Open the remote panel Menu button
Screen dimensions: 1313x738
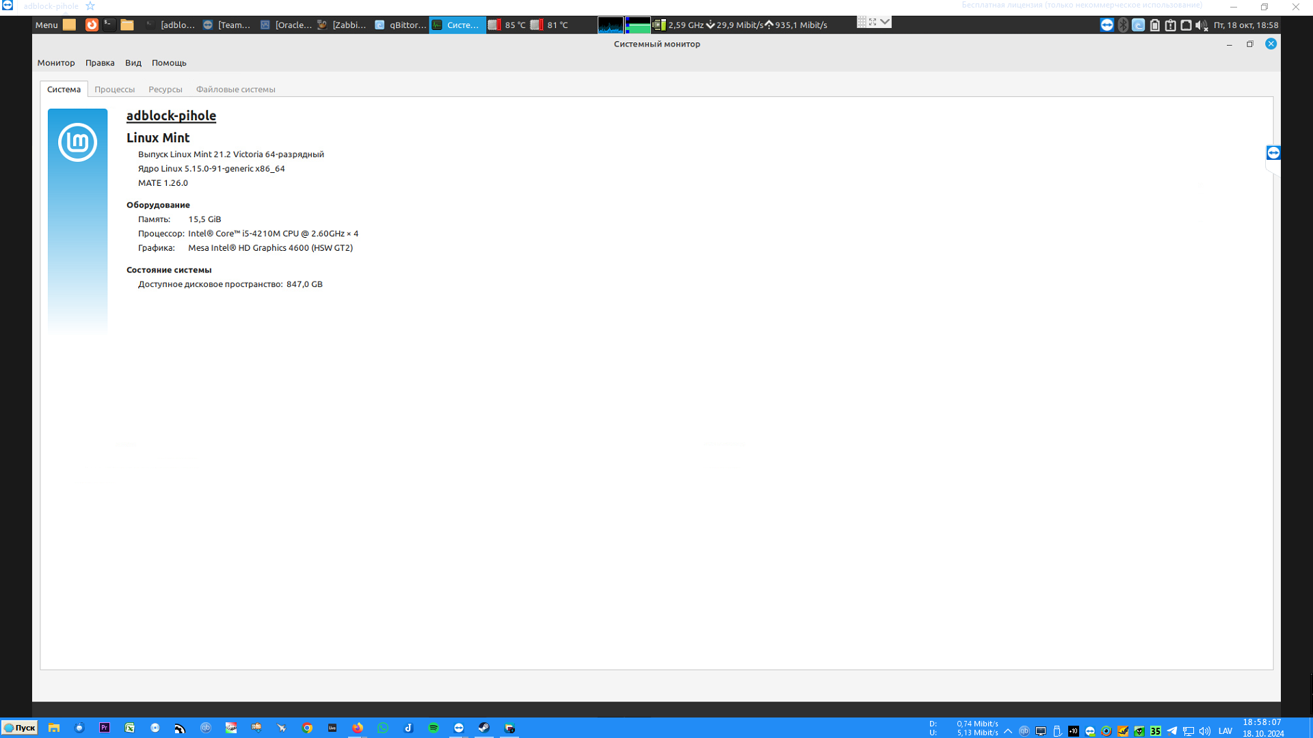tap(47, 25)
